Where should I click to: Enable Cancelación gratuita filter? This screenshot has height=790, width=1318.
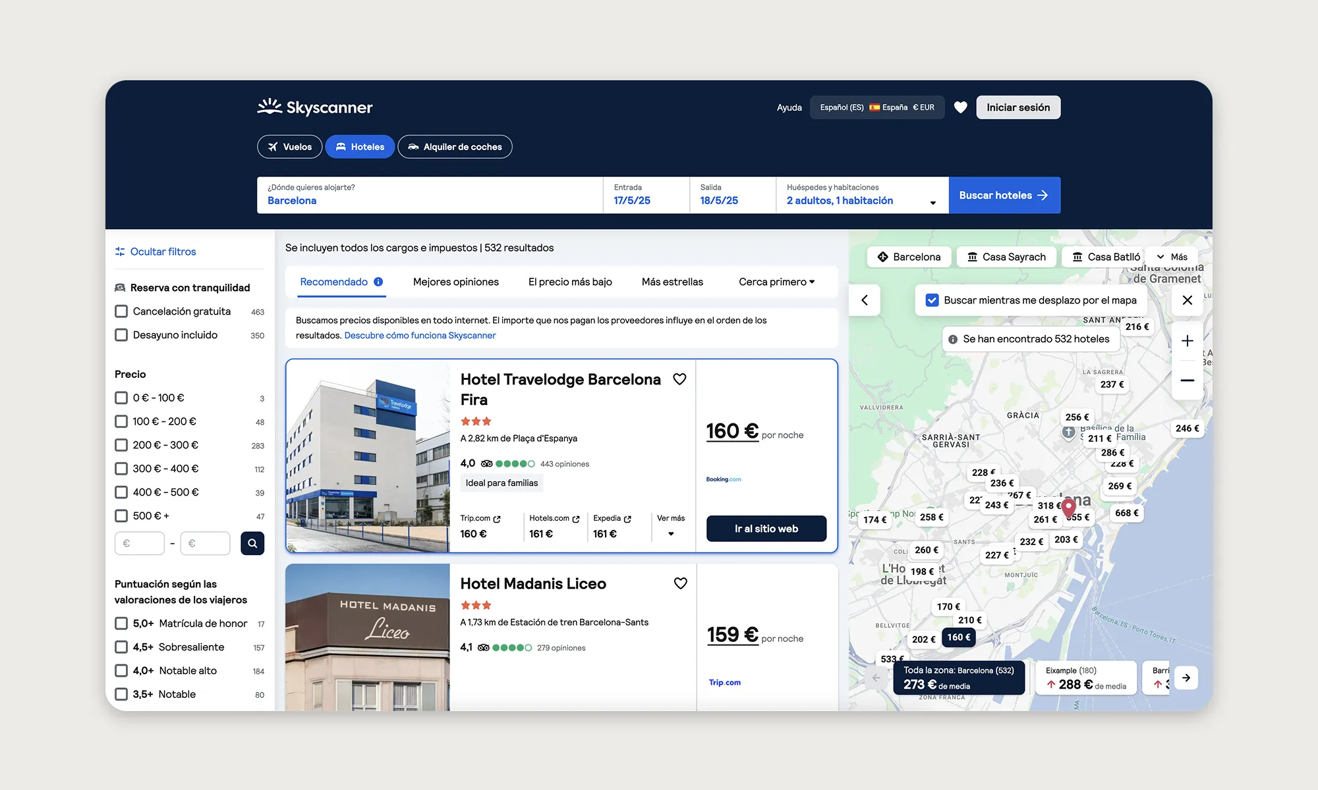tap(121, 311)
